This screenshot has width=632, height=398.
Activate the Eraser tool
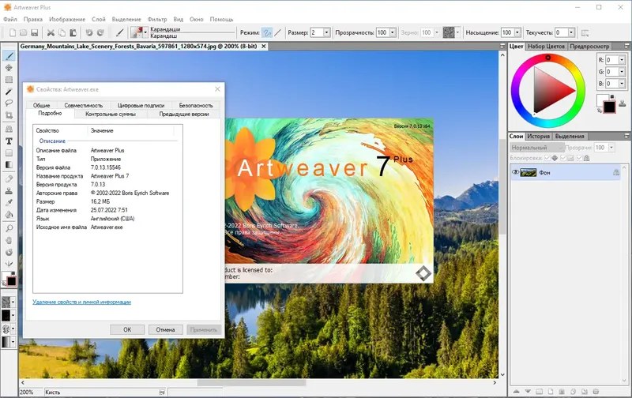[9, 178]
